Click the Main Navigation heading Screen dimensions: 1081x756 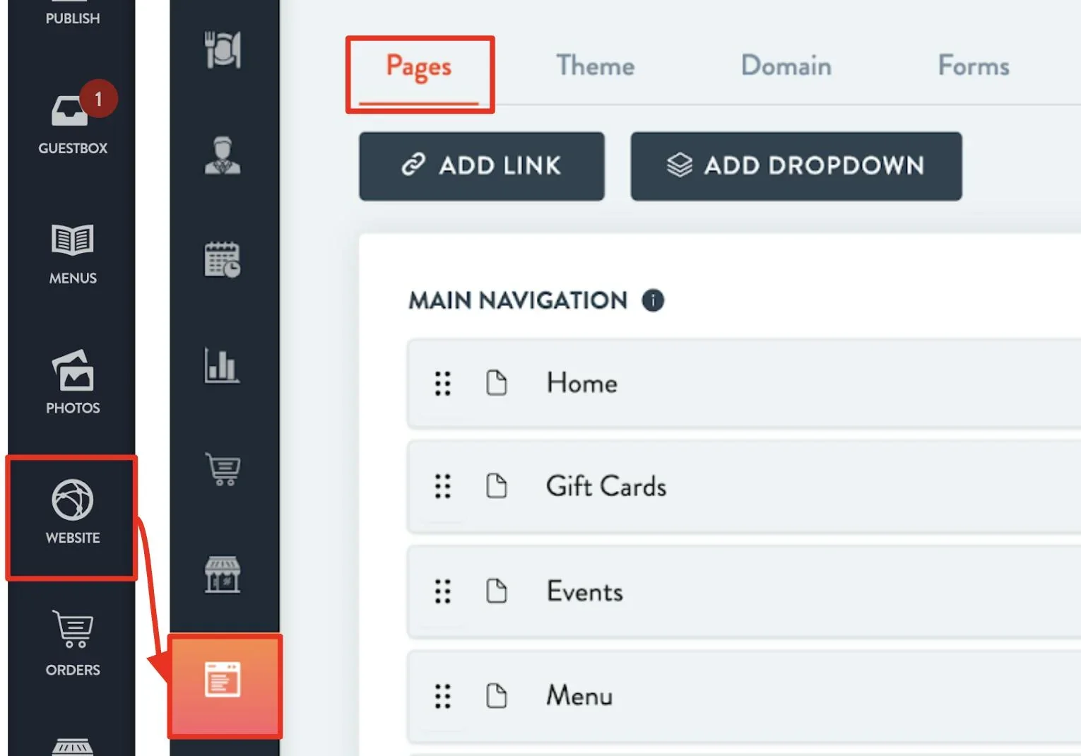pos(518,300)
